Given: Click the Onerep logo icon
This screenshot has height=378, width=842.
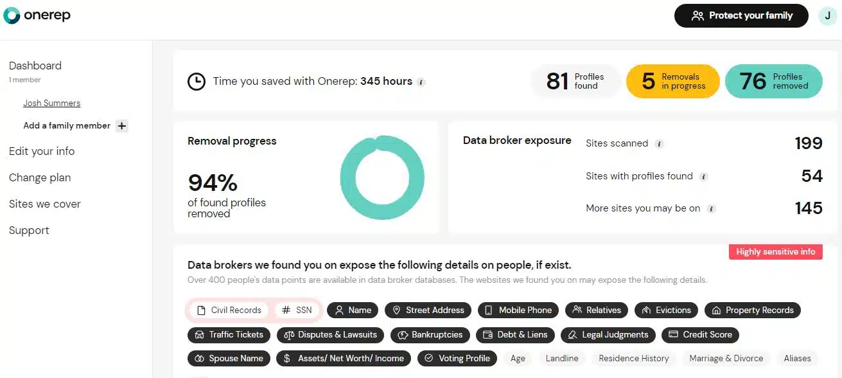Looking at the screenshot, I should tap(11, 15).
